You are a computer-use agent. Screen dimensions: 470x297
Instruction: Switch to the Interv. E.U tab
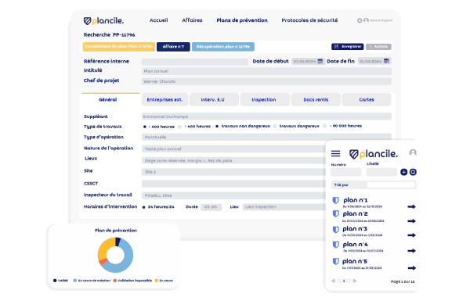point(213,99)
